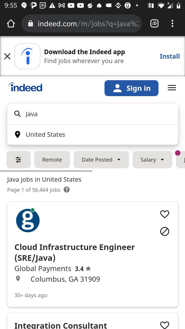Image resolution: width=185 pixels, height=329 pixels.
Task: Save Cloud Infrastructure Engineer job with heart
Action: click(165, 214)
